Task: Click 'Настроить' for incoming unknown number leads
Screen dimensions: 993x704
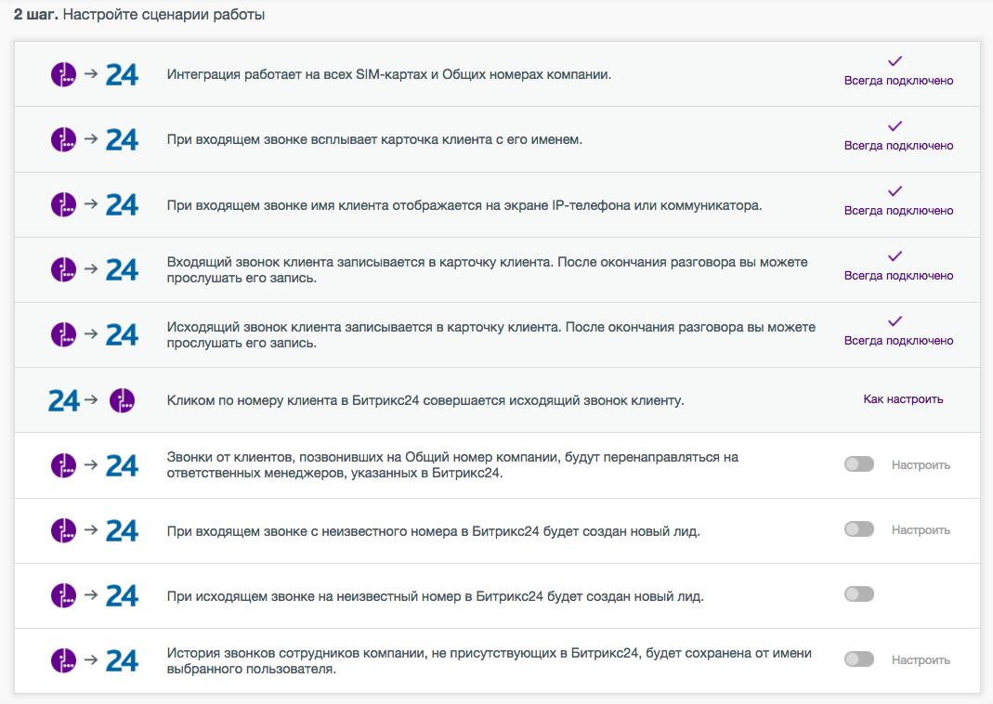Action: (x=921, y=529)
